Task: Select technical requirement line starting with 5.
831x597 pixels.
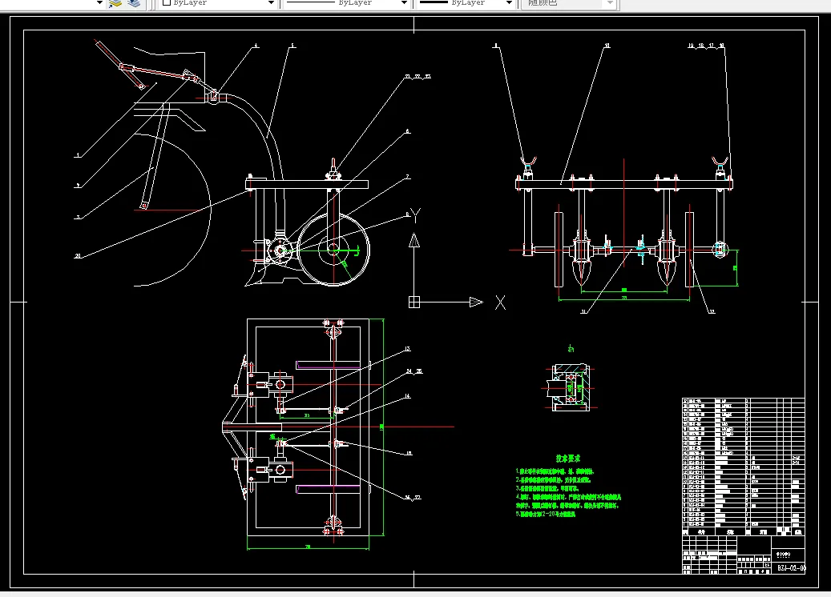Action: 546,514
